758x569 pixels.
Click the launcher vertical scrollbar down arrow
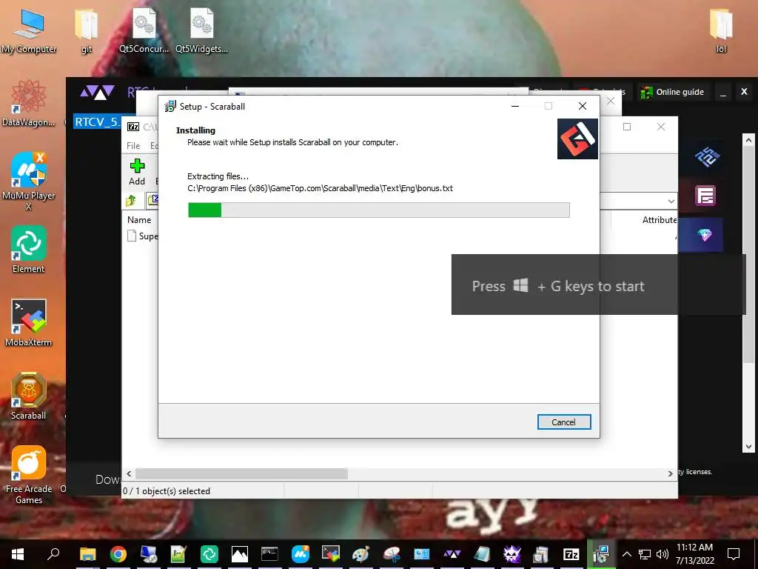[x=749, y=447]
